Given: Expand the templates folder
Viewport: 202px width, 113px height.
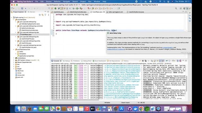Looking at the screenshot, I should click(16, 54).
